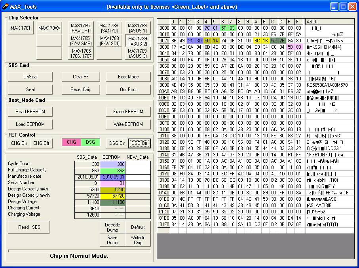Pick the MAX1785 1786, 1787 chip button
Image resolution: width=359 pixels, height=268 pixels.
pos(81,53)
